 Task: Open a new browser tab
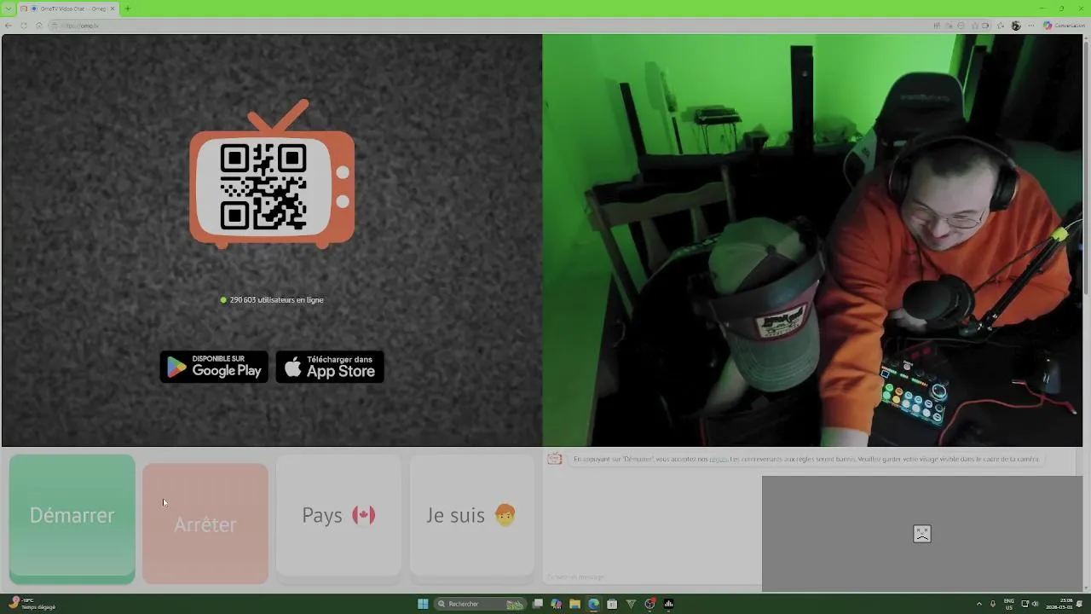tap(127, 9)
